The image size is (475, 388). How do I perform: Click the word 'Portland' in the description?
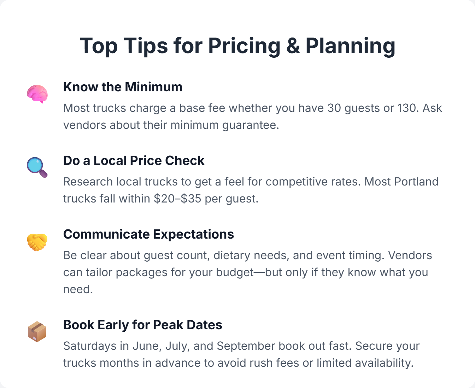point(416,182)
